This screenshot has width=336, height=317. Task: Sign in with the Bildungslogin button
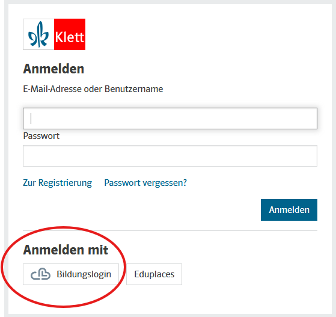[x=71, y=274]
